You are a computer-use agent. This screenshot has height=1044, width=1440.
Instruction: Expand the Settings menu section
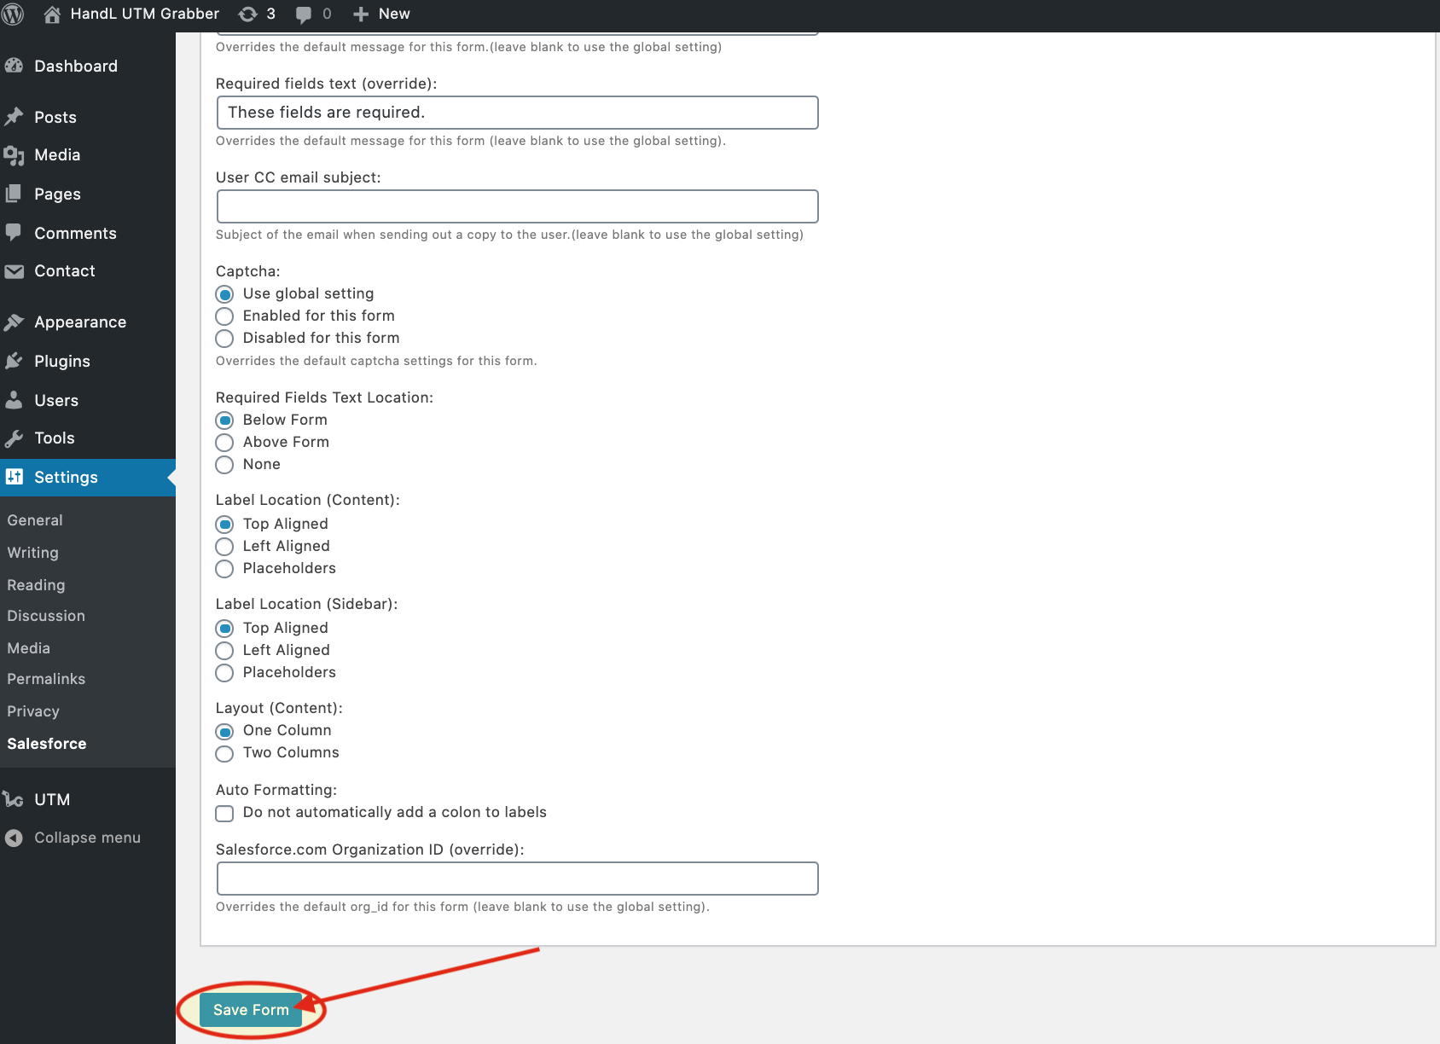tap(66, 478)
